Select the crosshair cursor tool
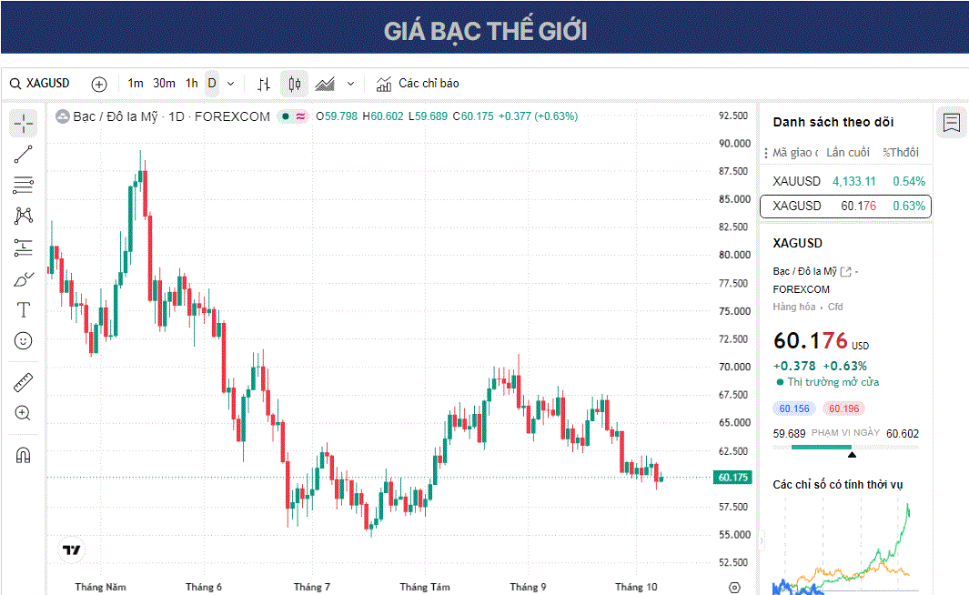The width and height of the screenshot is (969, 595). coord(24,124)
